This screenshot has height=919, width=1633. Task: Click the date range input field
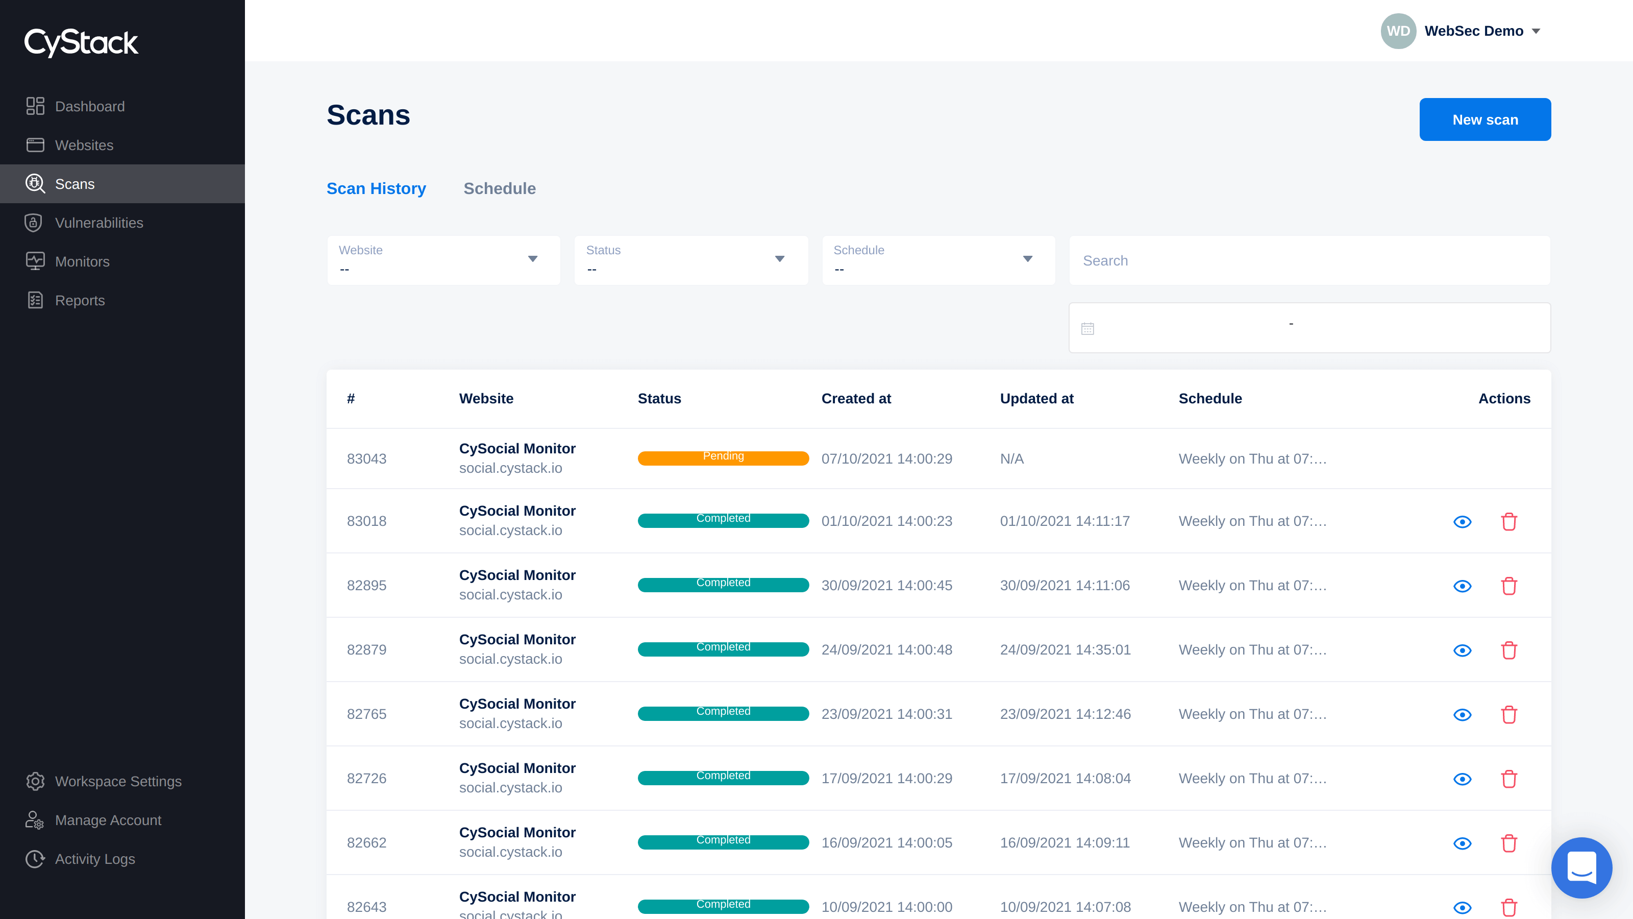(1309, 327)
